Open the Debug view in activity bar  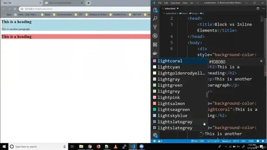[x=155, y=36]
